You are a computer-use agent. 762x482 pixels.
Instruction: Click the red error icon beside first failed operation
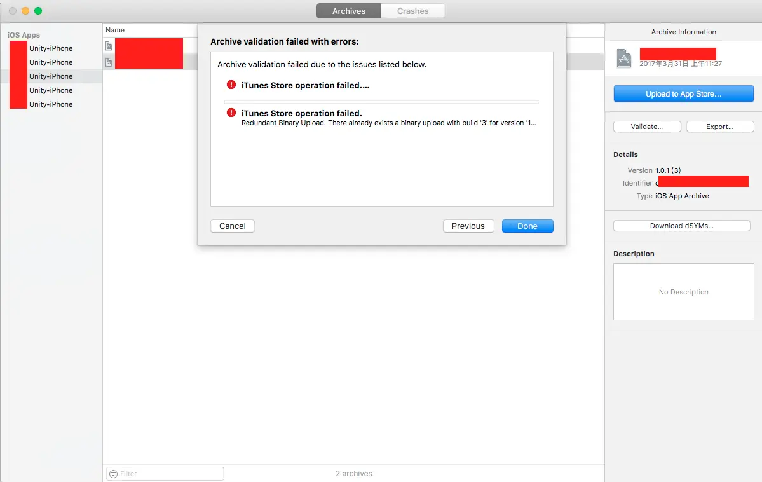231,85
